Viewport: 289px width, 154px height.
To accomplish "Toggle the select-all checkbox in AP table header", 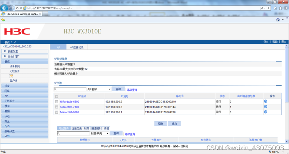I will pyautogui.click(x=56, y=96).
